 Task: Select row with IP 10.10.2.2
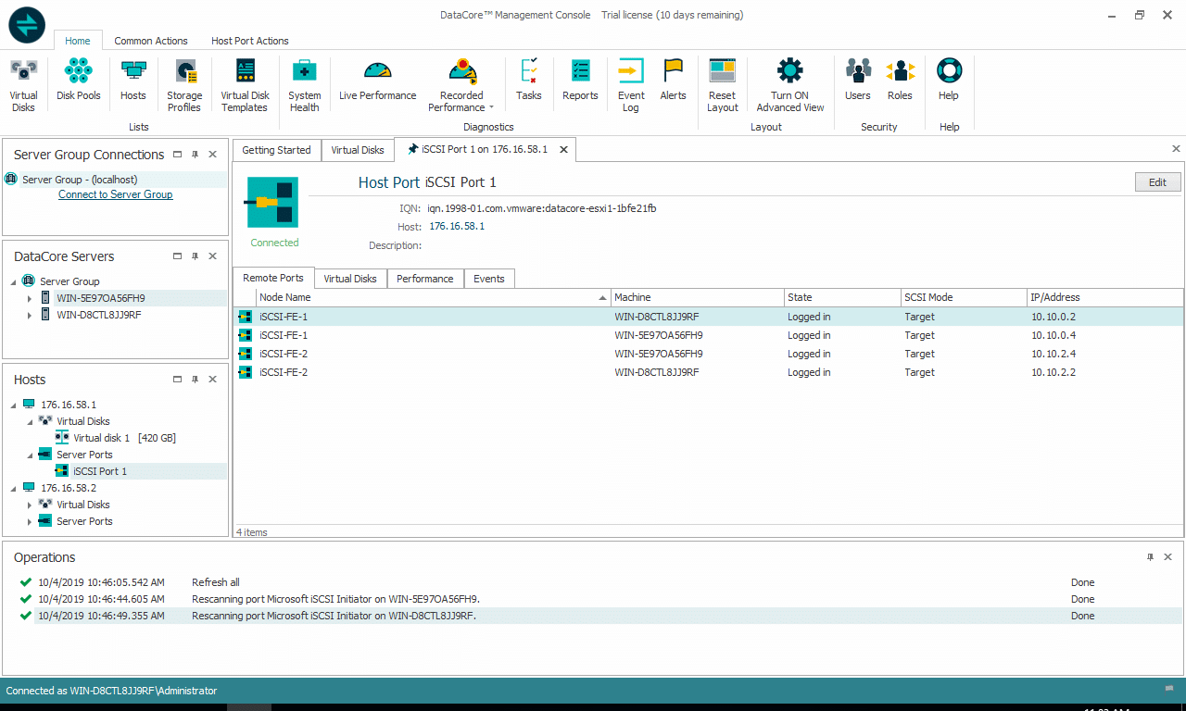pyautogui.click(x=708, y=372)
